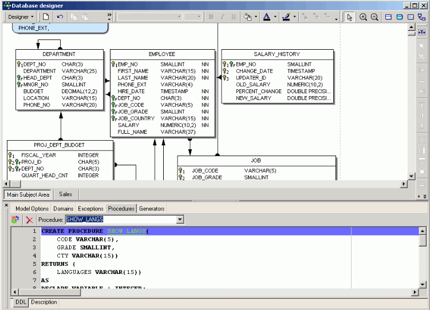Click the Zoom In magnifier
This screenshot has width=430, height=310.
(x=363, y=17)
